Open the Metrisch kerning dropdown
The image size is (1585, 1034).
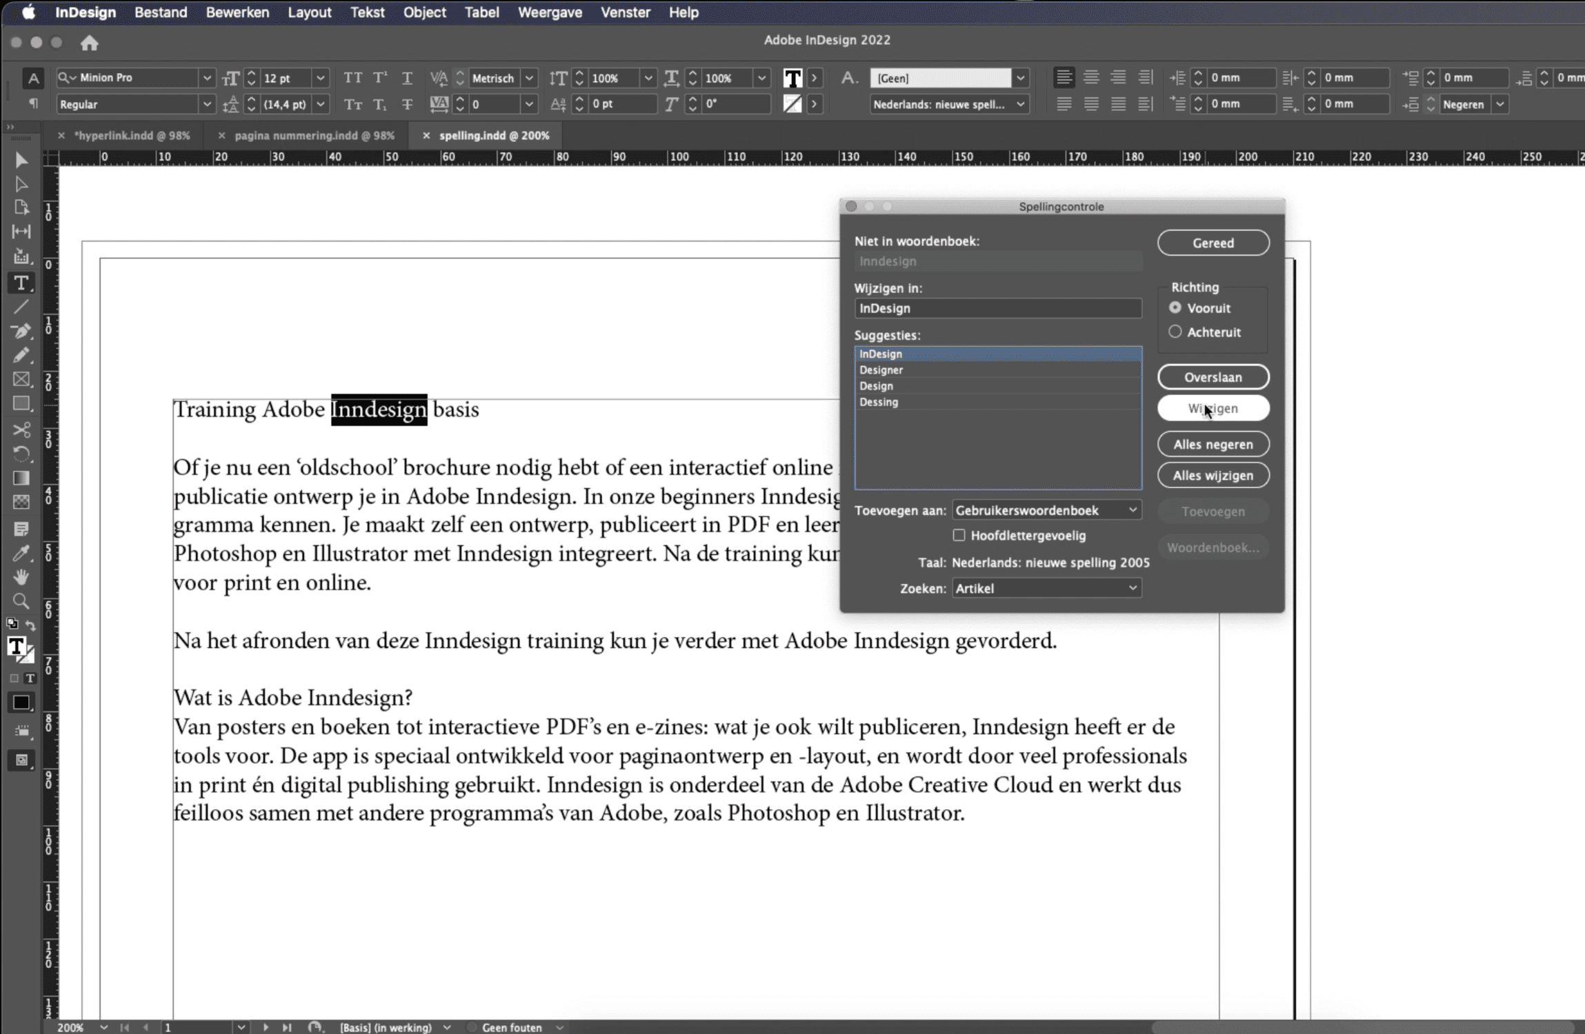click(x=529, y=78)
